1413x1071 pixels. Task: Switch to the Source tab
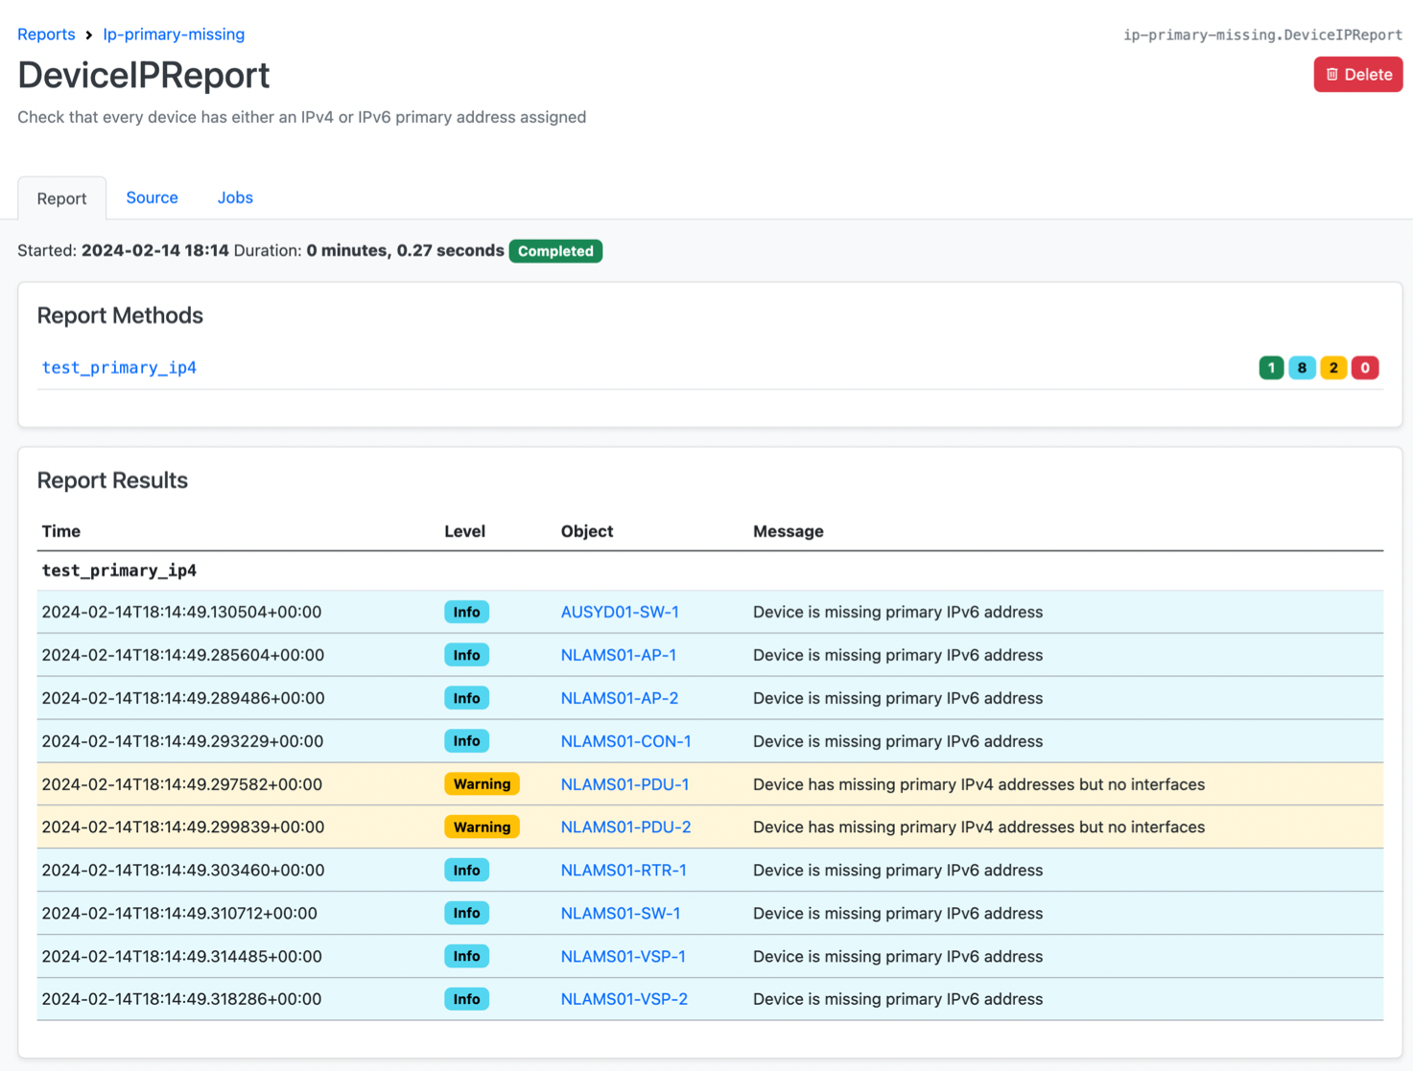point(152,198)
